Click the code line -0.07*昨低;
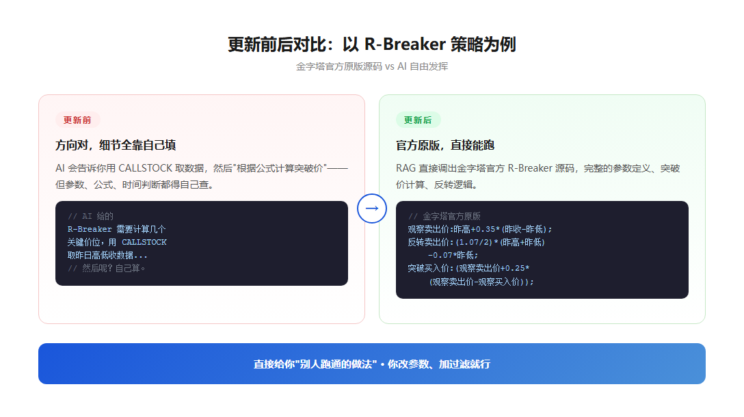 pyautogui.click(x=453, y=255)
